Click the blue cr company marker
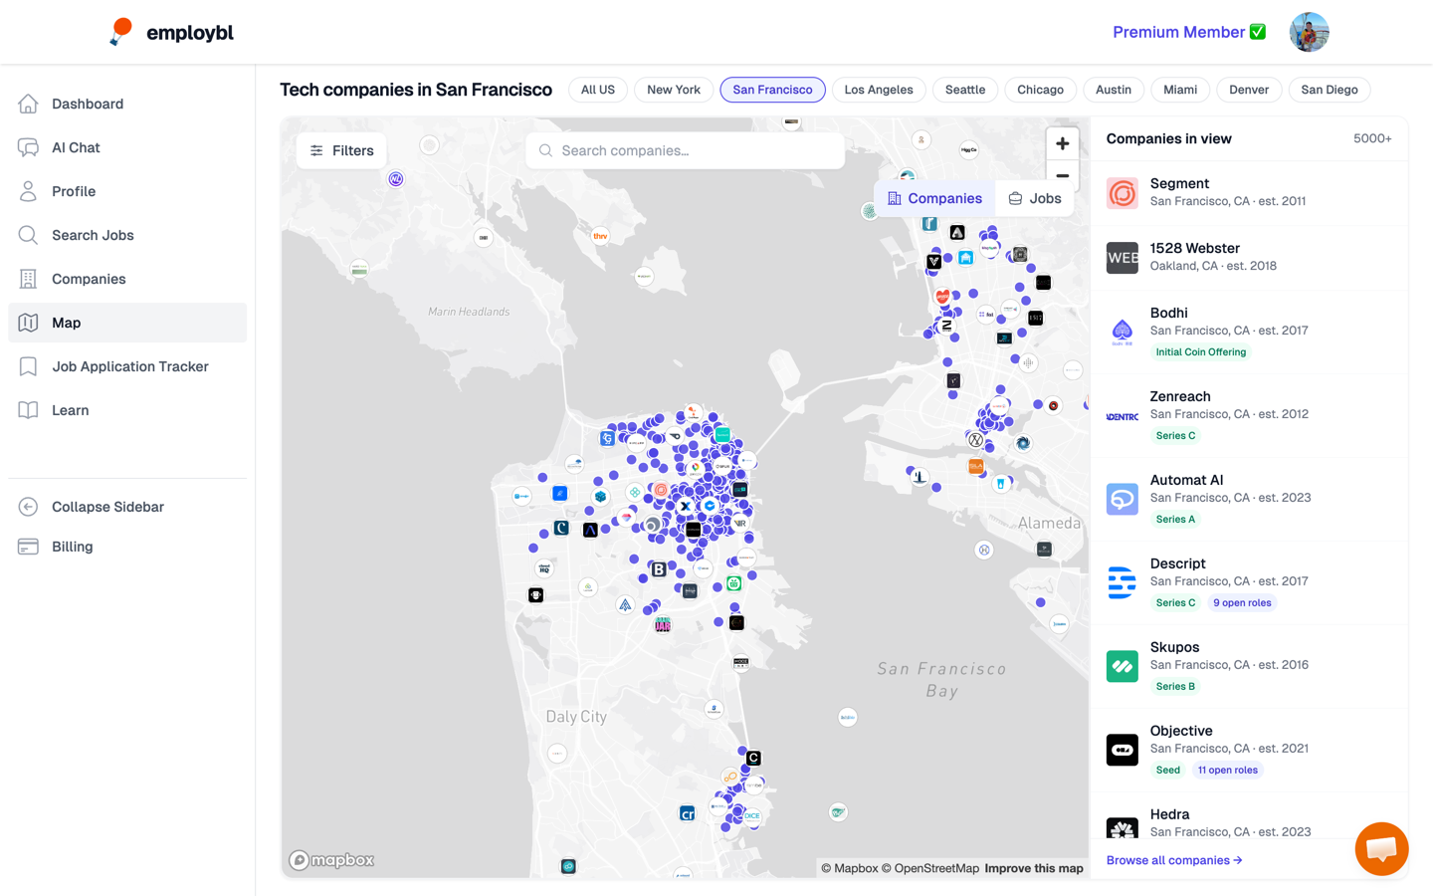Viewport: 1433px width, 896px height. tap(687, 813)
